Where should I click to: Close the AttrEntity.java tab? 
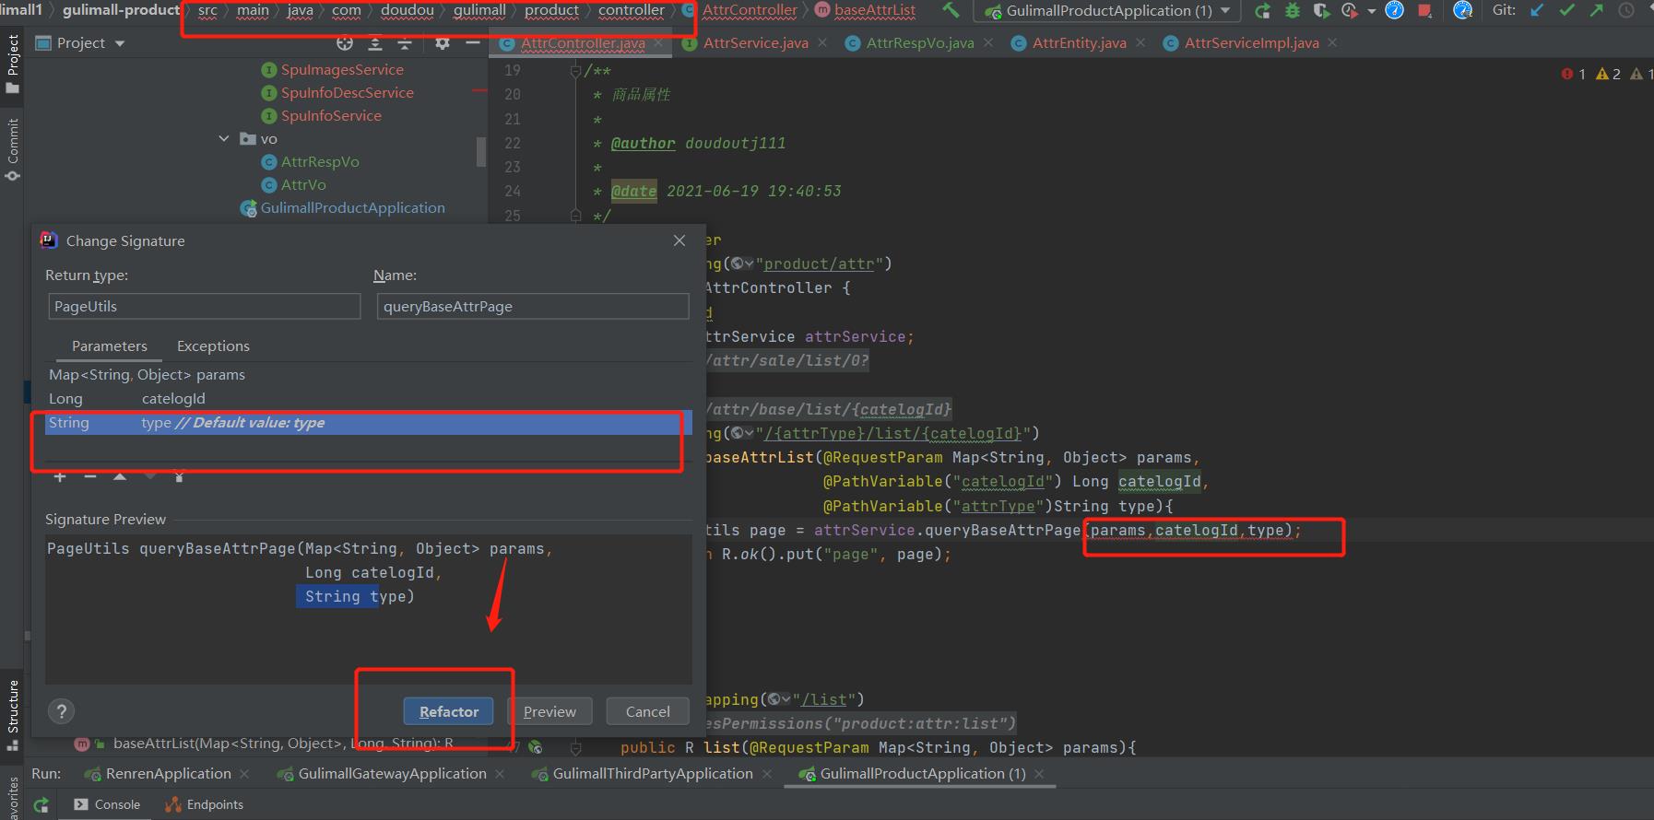click(1140, 43)
